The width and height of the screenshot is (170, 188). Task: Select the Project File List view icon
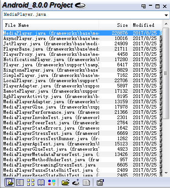(10, 182)
